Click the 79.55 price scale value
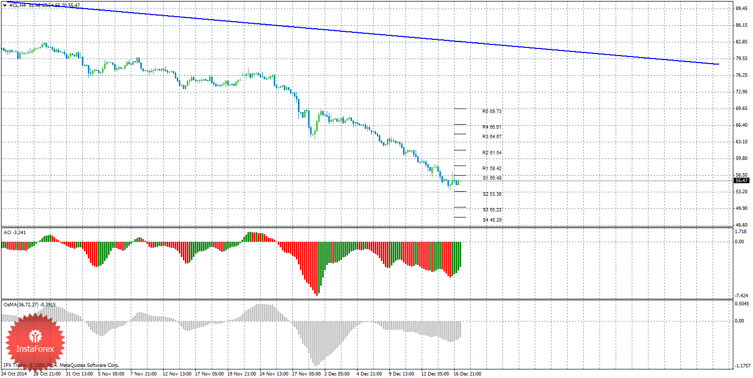Image resolution: width=753 pixels, height=378 pixels. (x=742, y=59)
